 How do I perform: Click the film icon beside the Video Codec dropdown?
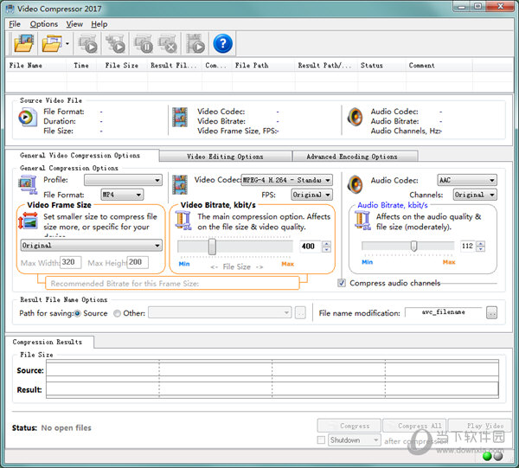coord(180,184)
